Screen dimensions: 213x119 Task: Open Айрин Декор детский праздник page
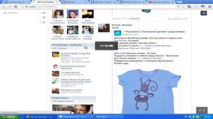coord(76,81)
